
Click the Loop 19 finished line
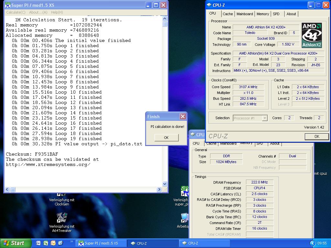(57, 139)
